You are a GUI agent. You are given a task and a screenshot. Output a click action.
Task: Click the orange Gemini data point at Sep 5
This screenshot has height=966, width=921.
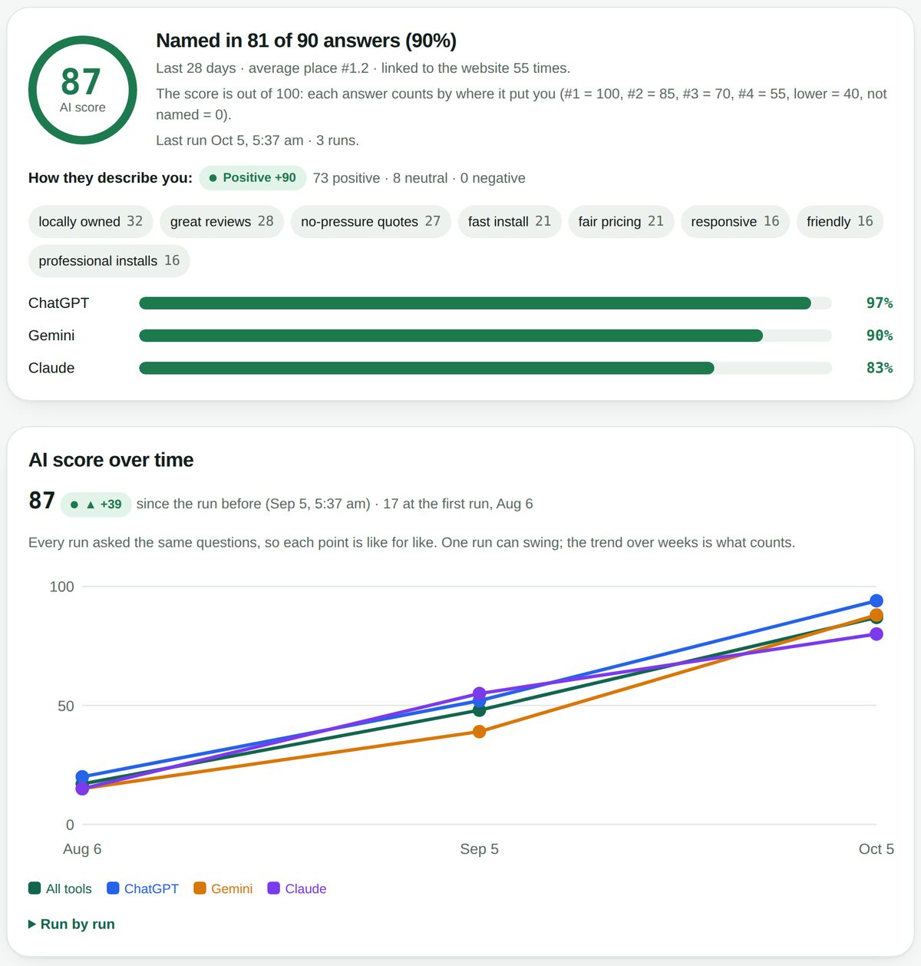pos(480,732)
